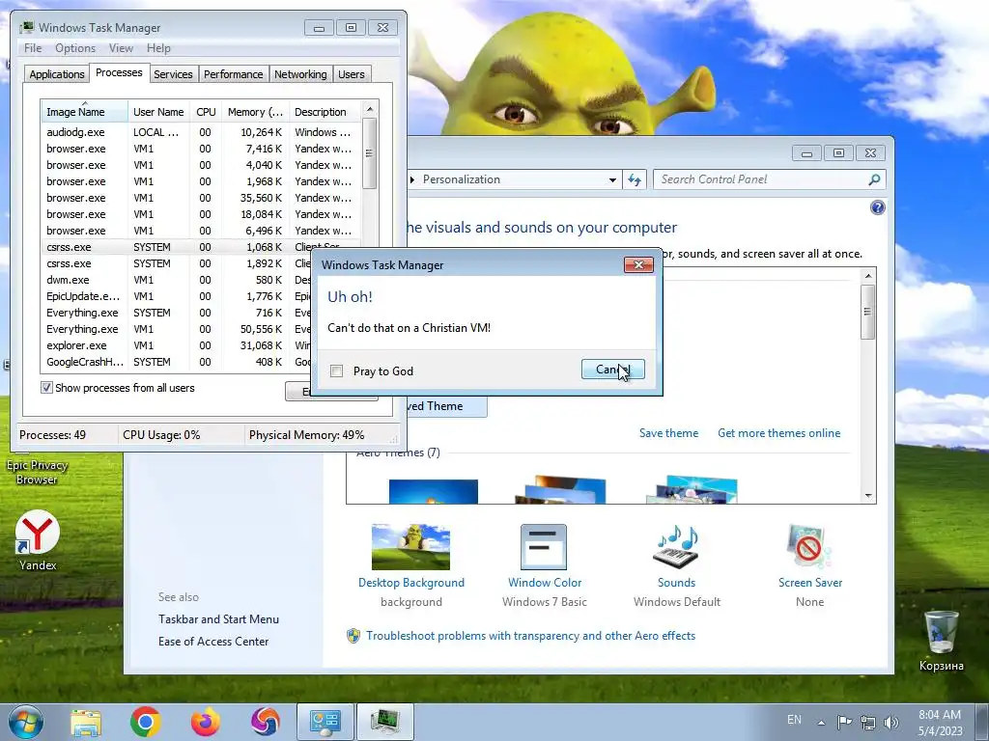Expand the Personalization address bar dropdown
Image resolution: width=989 pixels, height=741 pixels.
611,180
